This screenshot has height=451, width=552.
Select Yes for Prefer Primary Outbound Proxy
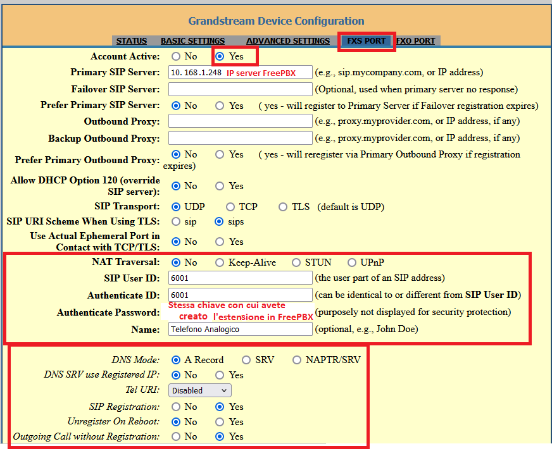point(220,154)
